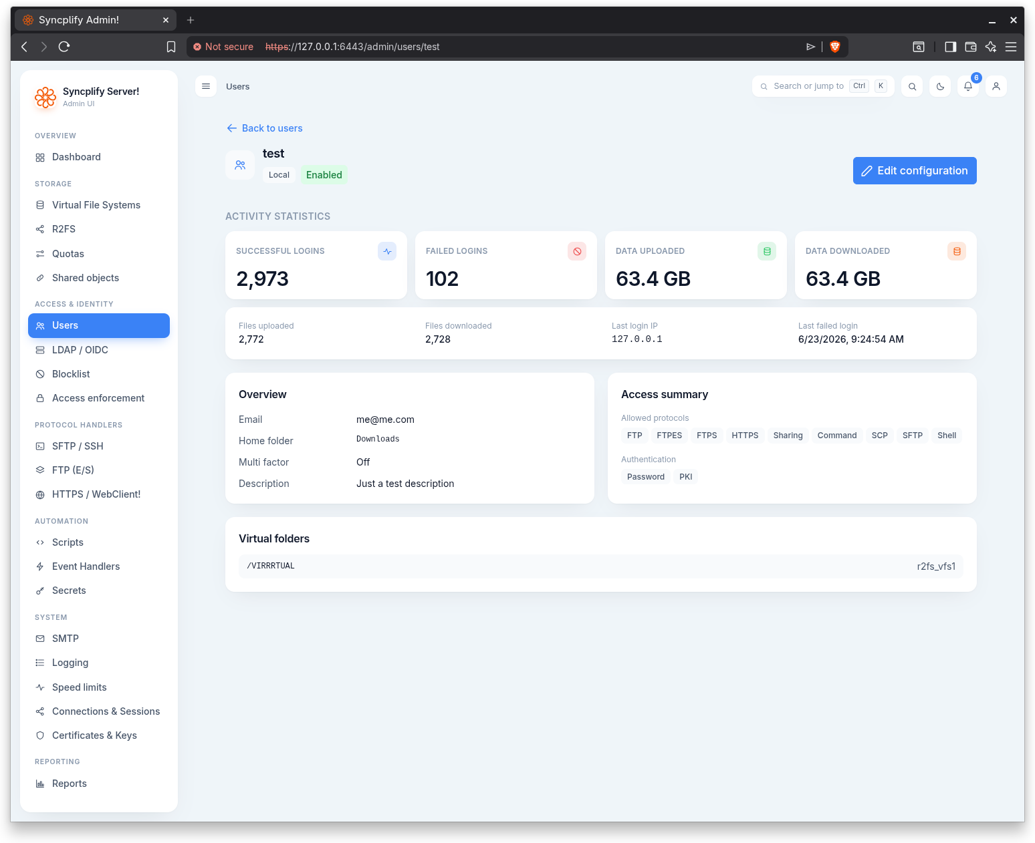
Task: Click the Search or jump to field
Action: click(x=823, y=86)
